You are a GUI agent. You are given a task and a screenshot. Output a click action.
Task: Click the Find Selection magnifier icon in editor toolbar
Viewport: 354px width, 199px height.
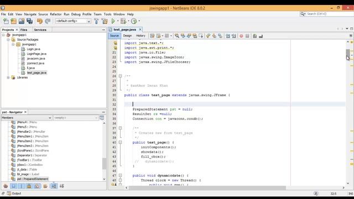tap(177, 36)
